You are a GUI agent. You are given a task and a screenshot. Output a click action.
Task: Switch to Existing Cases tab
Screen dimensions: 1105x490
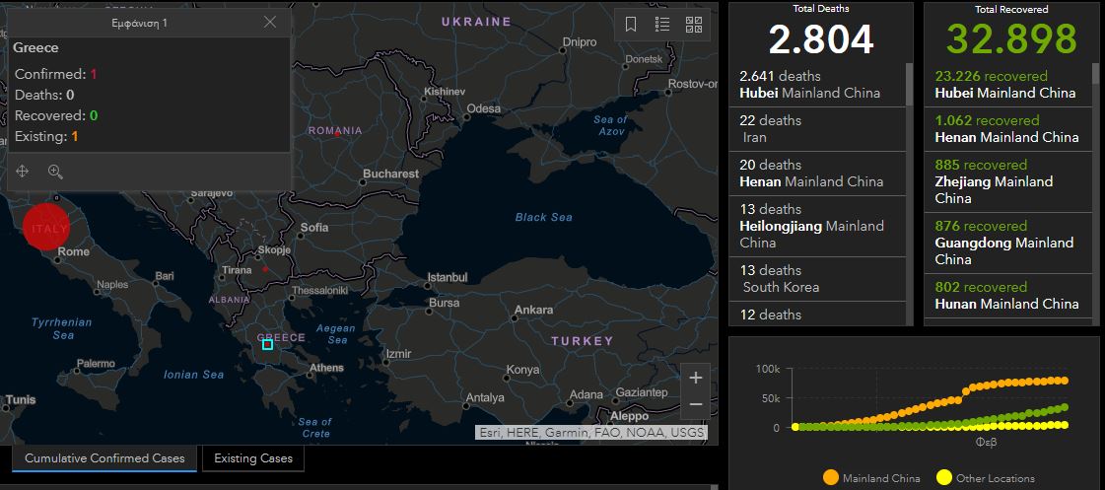pyautogui.click(x=253, y=458)
